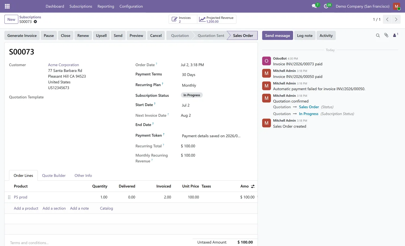The image size is (405, 246).
Task: Grab the drag handle of P5 prod line
Action: pyautogui.click(x=9, y=197)
